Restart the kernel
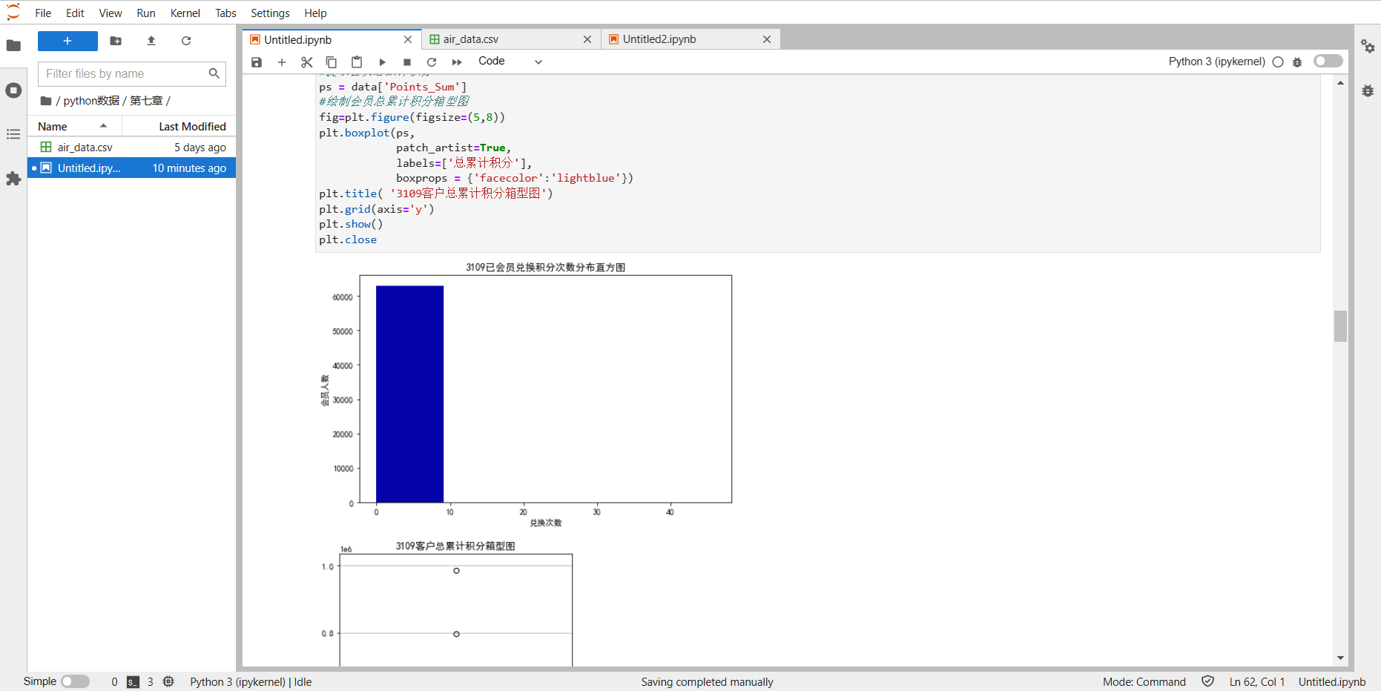Viewport: 1381px width, 691px height. pos(432,62)
